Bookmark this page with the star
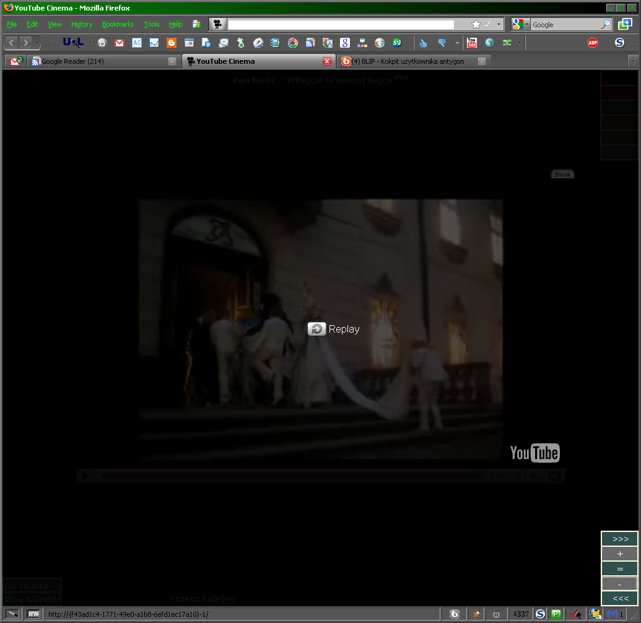 coord(476,25)
